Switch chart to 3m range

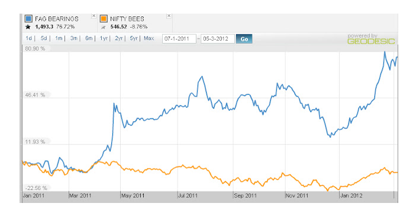pos(74,38)
